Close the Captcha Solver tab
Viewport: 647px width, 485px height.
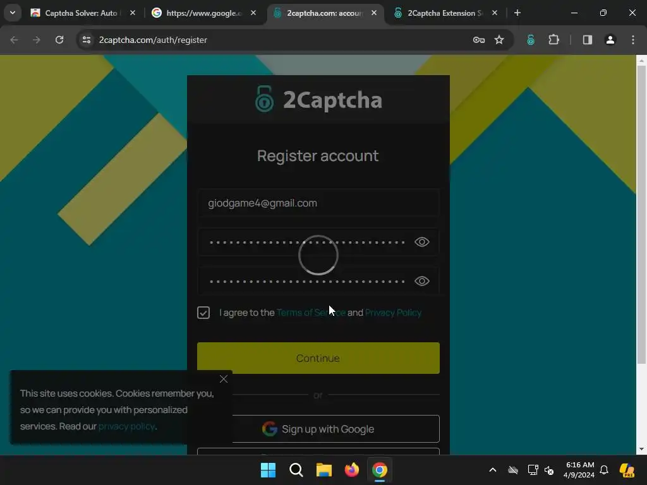(133, 13)
